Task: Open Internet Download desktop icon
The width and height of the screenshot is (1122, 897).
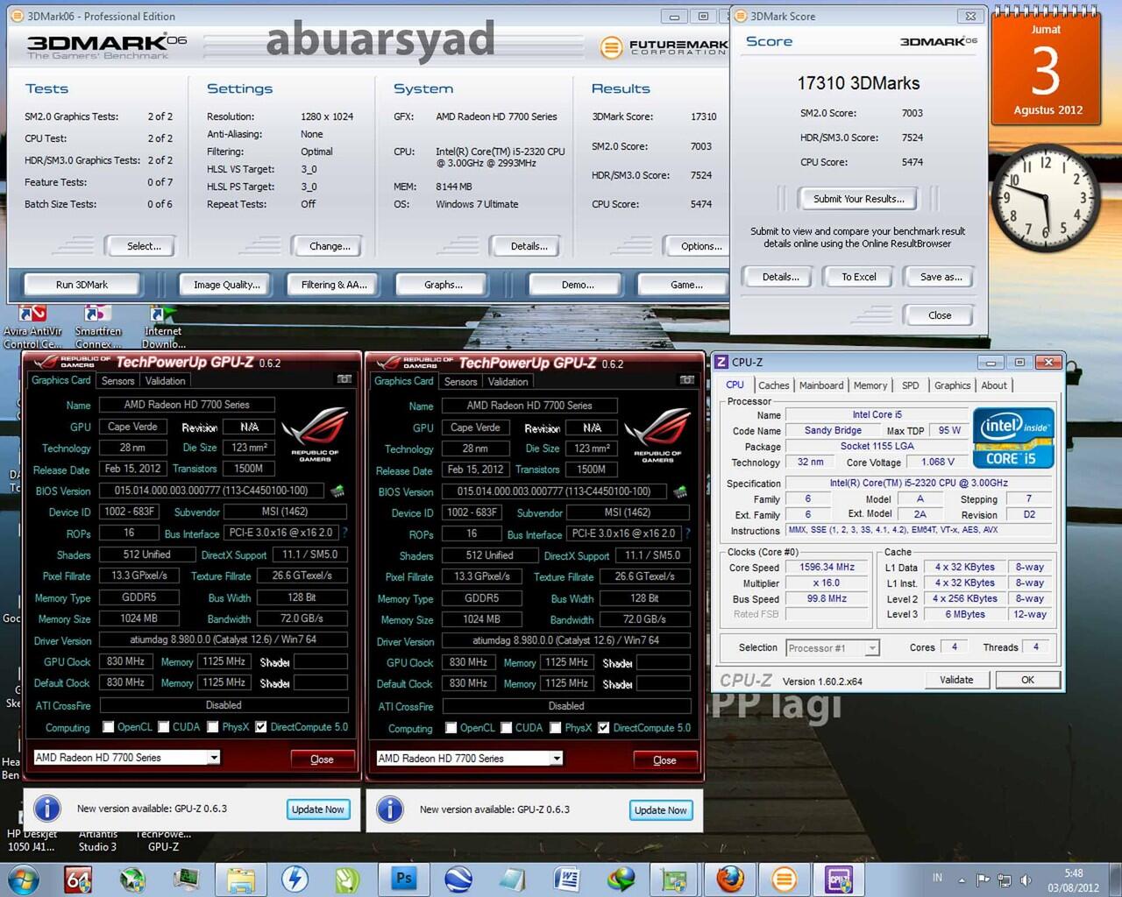Action: [163, 325]
